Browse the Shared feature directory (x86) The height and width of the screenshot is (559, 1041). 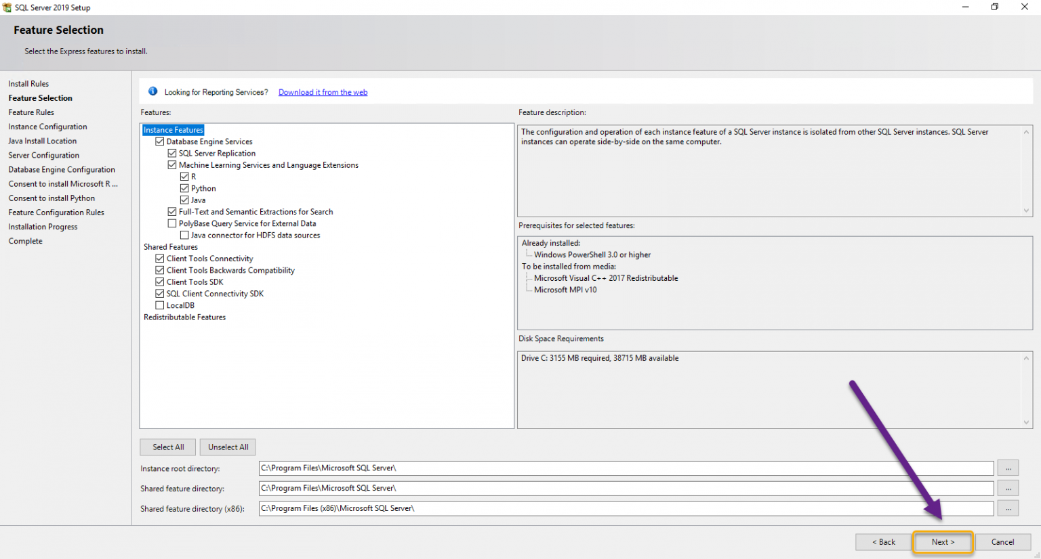[x=1008, y=508]
